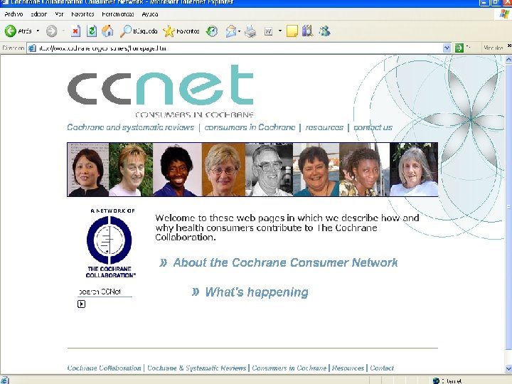Viewport: 512px width, 384px height.
Task: Open footer Cochrane Collaboration link
Action: click(104, 368)
